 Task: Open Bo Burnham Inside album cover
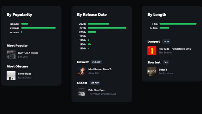tap(152, 71)
